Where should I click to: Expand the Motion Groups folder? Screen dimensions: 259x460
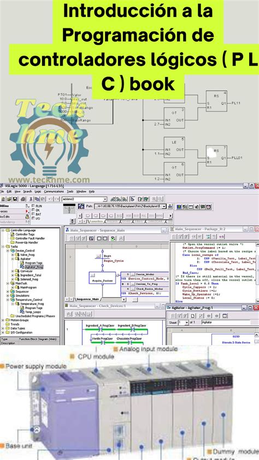(x=3, y=320)
